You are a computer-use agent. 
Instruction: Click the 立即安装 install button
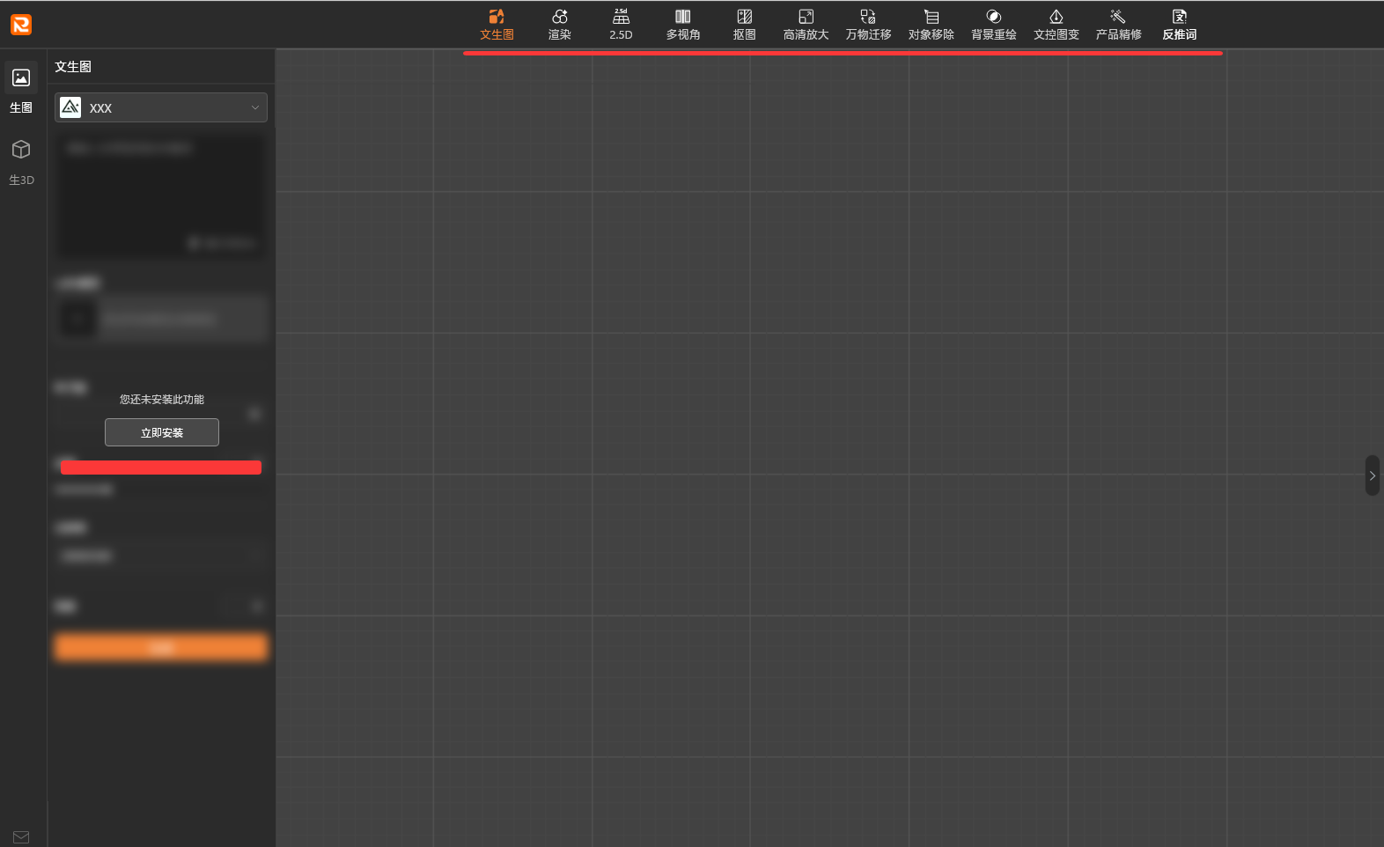coord(162,432)
